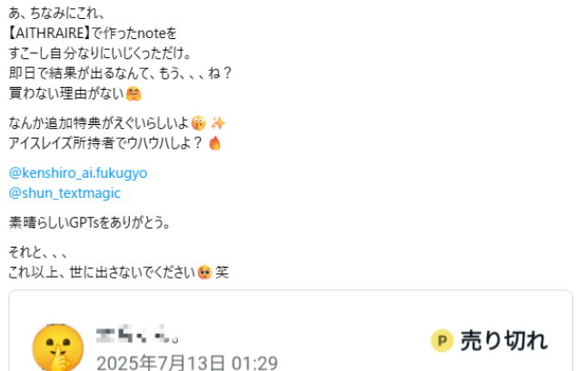Click the あ、ちなみにこれ、 opening line
The image size is (576, 371).
[57, 14]
